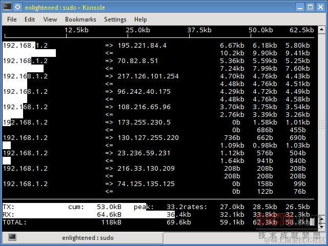Click the 12.5kb scale label
This screenshot has width=328, height=246.
[76, 30]
